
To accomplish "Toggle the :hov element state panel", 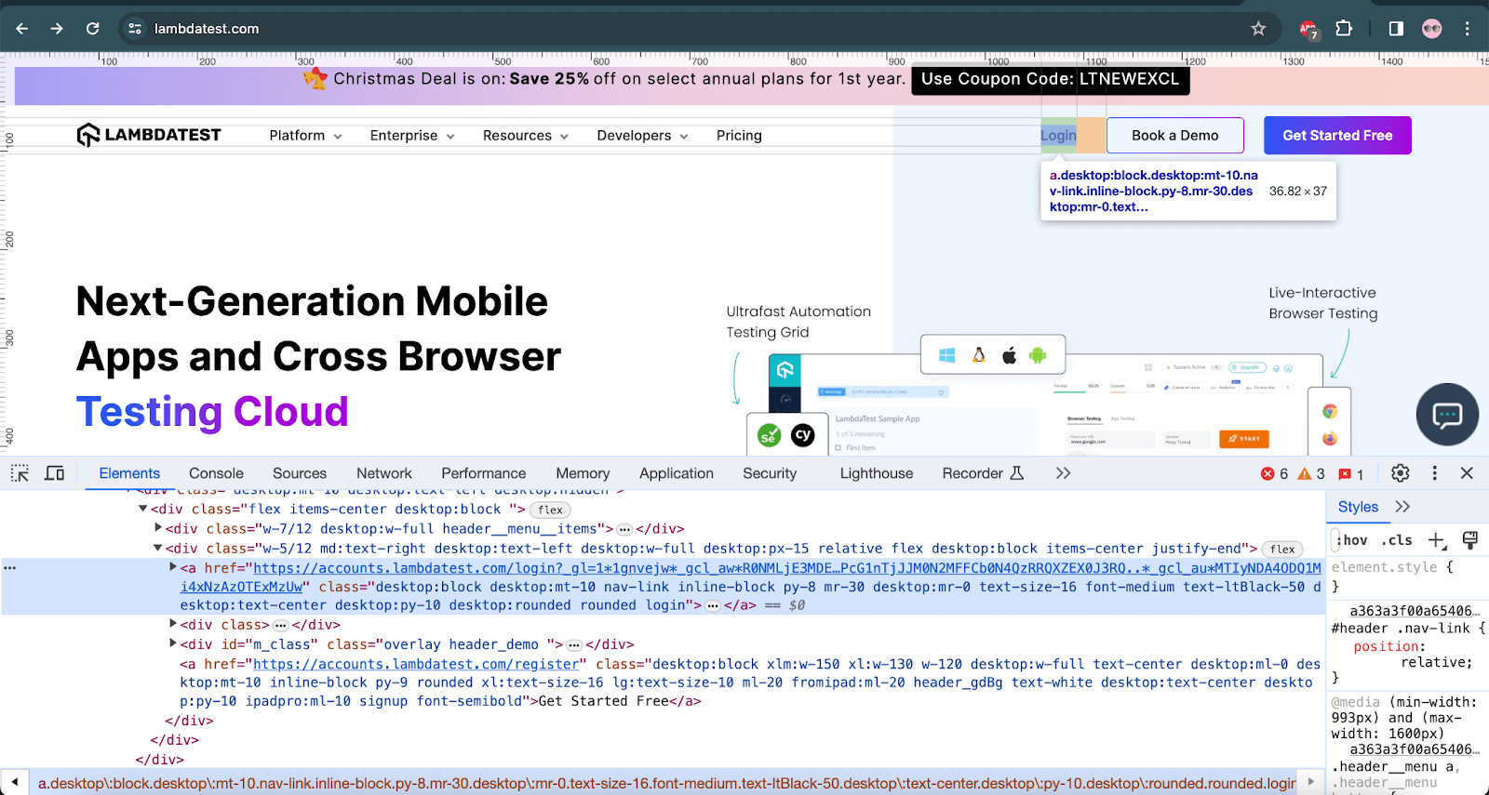I will [1352, 540].
